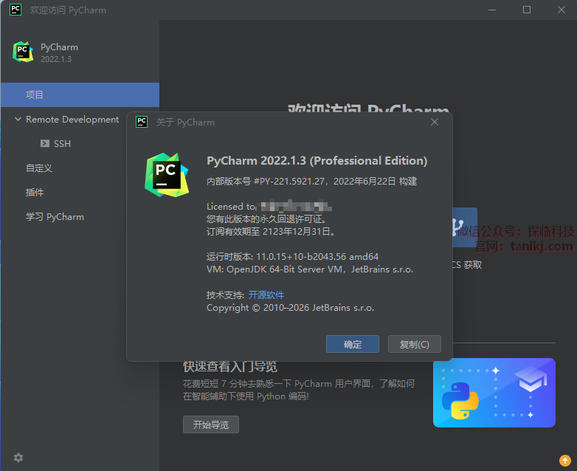Click the large PyCharm logo in About dialog
The height and width of the screenshot is (471, 577).
tap(166, 175)
